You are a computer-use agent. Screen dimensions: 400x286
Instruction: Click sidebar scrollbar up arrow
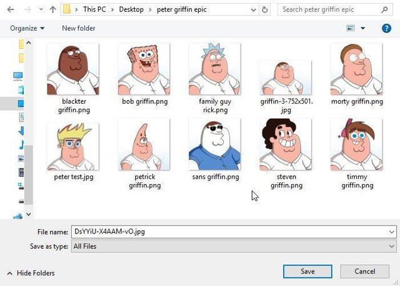tap(29, 43)
